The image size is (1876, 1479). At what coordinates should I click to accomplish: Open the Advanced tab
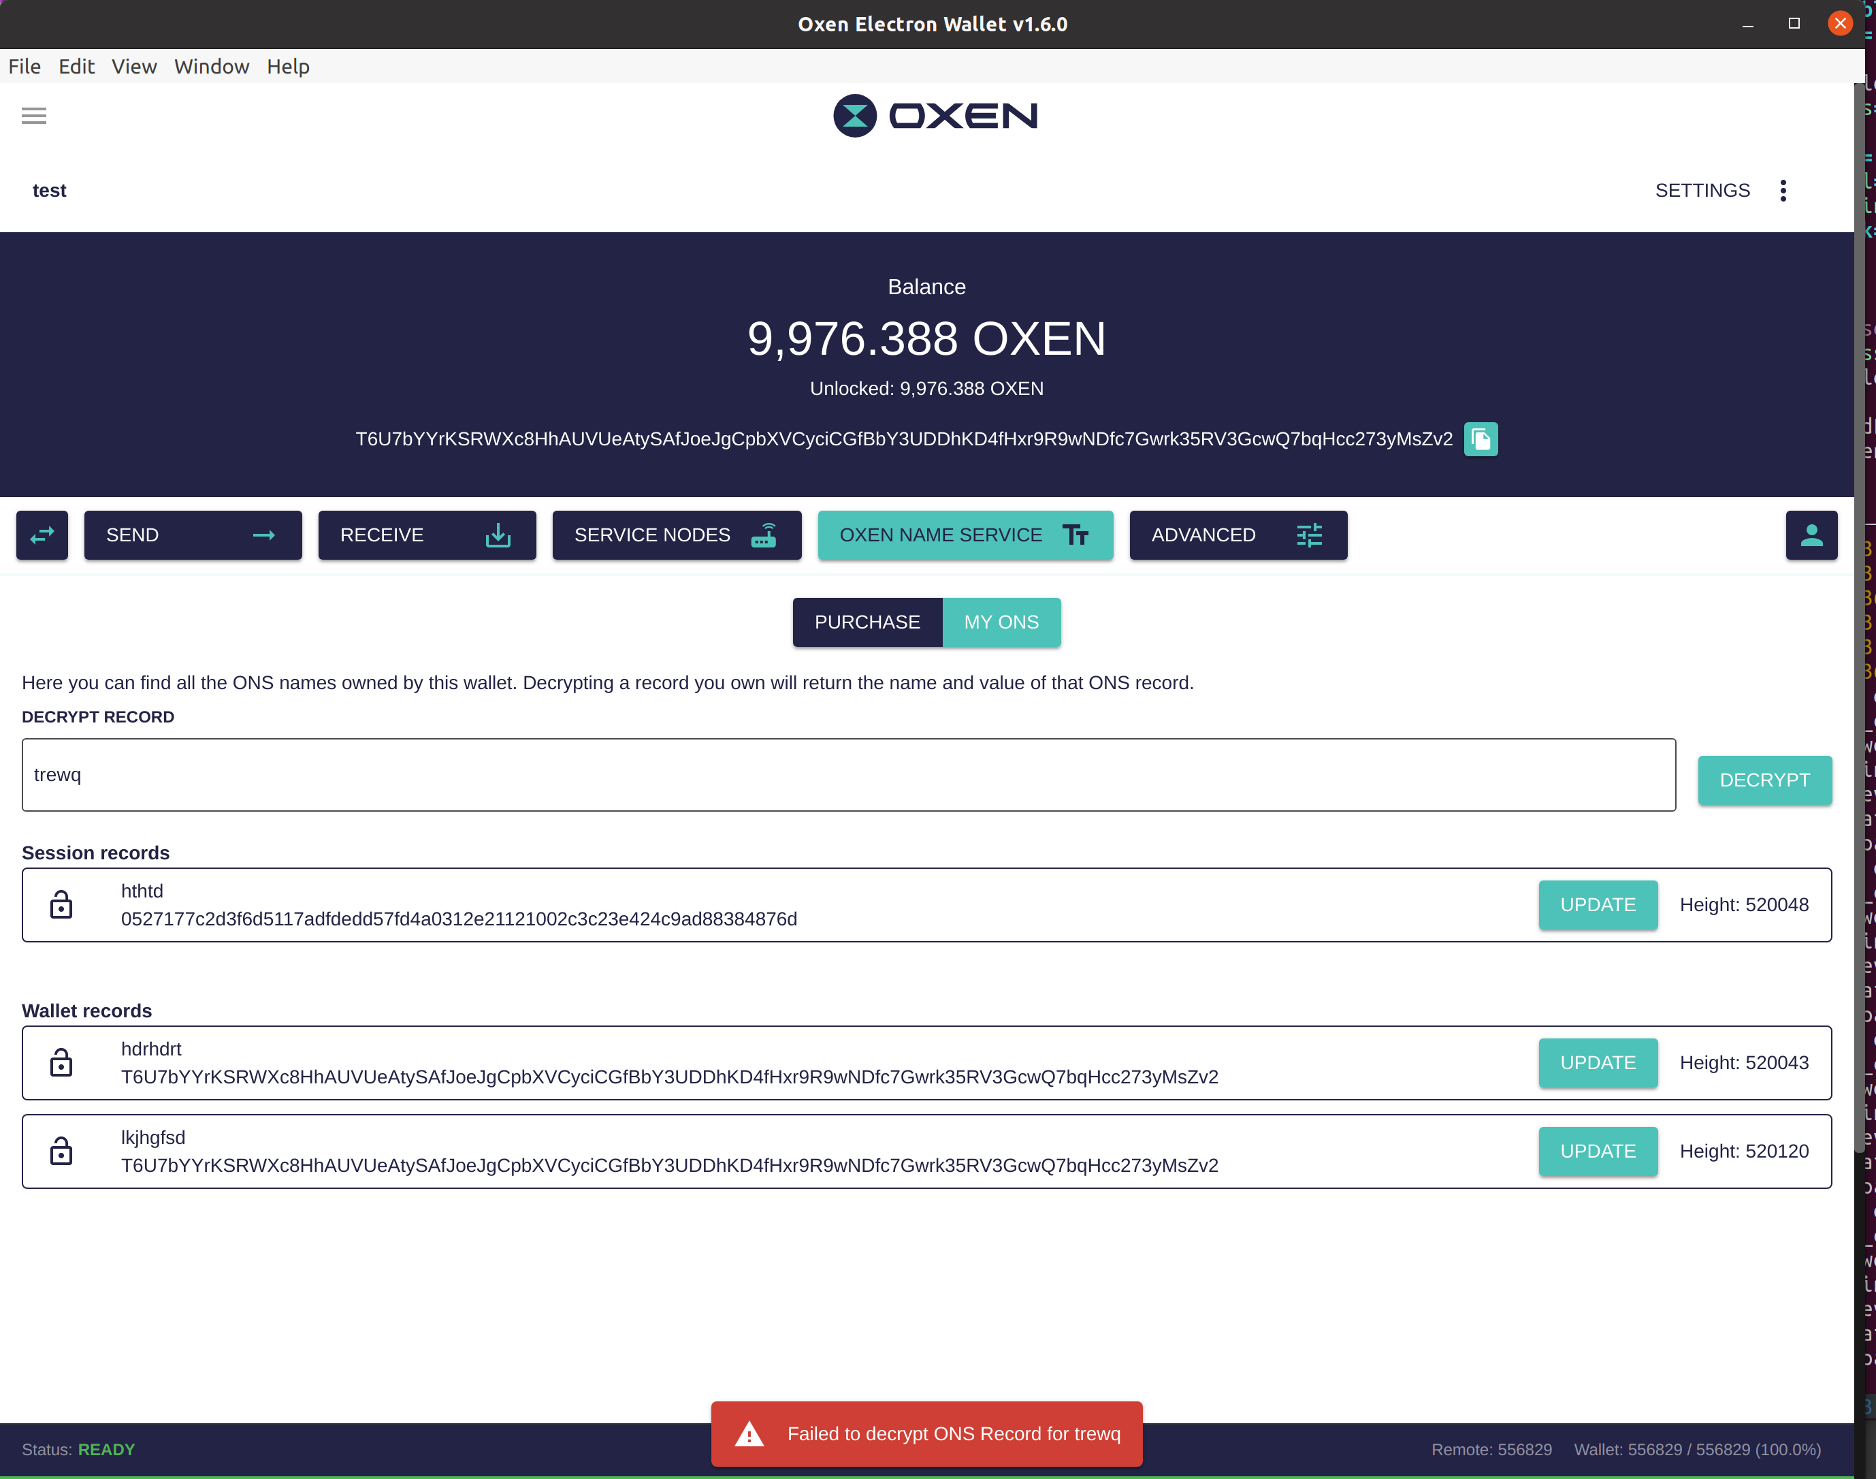coord(1237,535)
